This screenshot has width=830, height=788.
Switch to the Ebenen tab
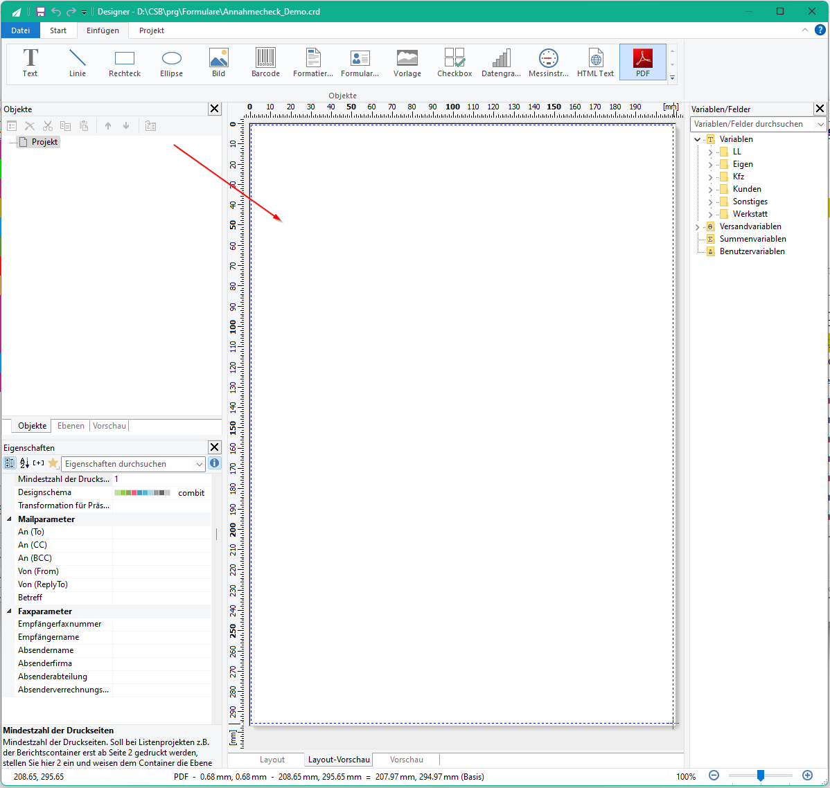71,425
